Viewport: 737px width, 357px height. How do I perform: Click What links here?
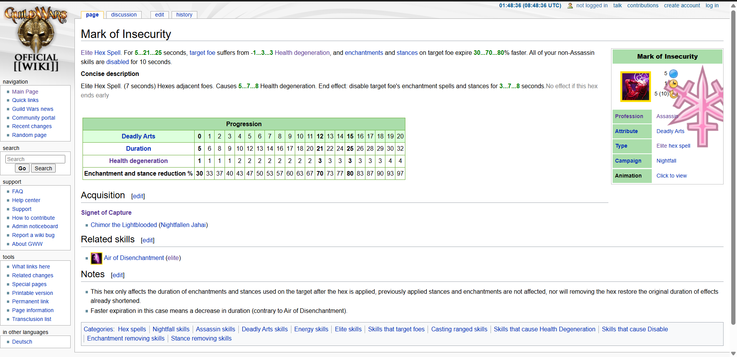point(31,267)
